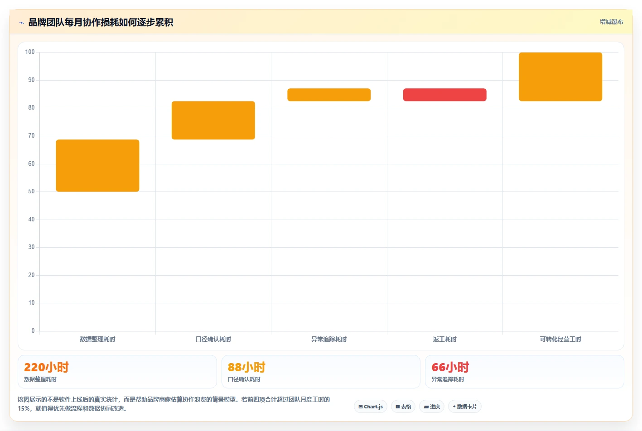Screen dimensions: 642x431
Task: Click the y-axis value 0
Action: coord(33,331)
